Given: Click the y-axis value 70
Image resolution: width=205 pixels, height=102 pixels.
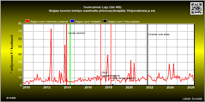Looking at the screenshot, I should coord(20,31).
